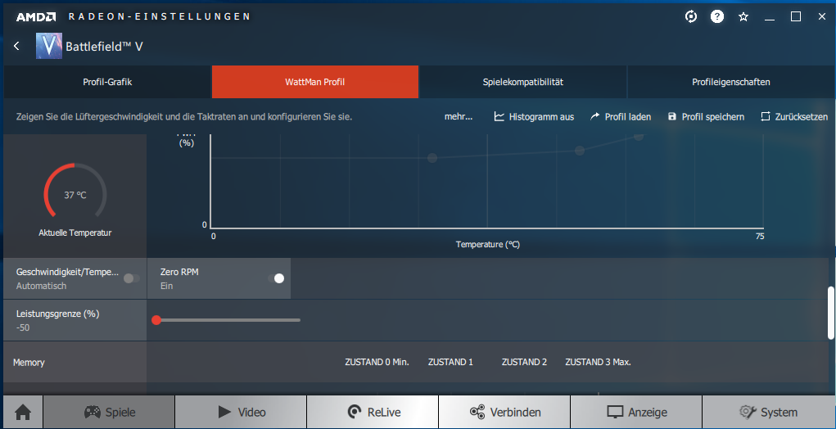The width and height of the screenshot is (836, 429).
Task: Click the vertical scrollbar thumb
Action: pyautogui.click(x=830, y=312)
